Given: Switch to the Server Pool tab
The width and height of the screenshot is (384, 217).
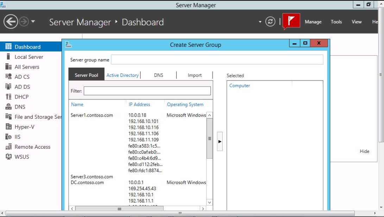Looking at the screenshot, I should point(87,75).
